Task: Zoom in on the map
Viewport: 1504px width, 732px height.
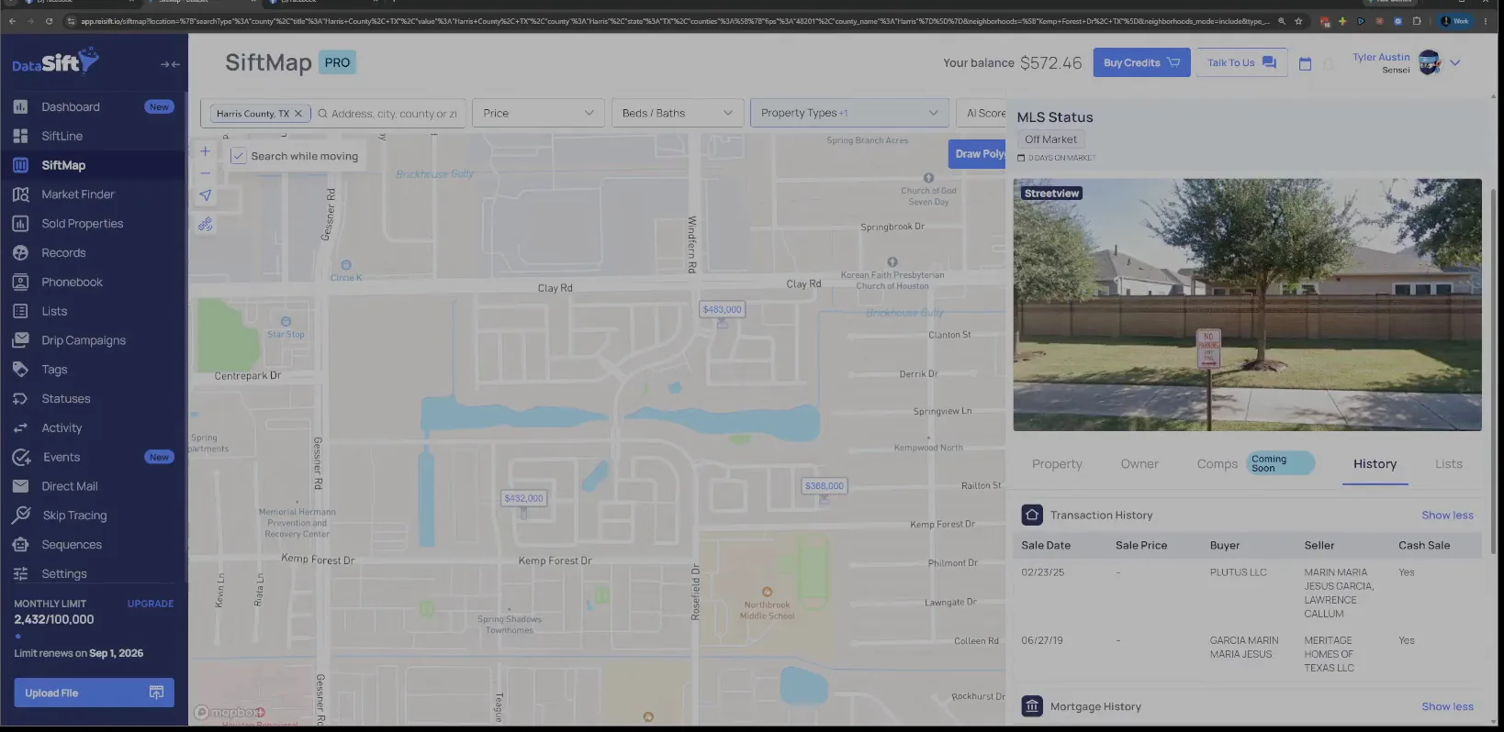Action: 206,151
